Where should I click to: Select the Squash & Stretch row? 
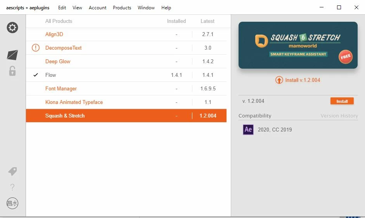[x=126, y=116]
